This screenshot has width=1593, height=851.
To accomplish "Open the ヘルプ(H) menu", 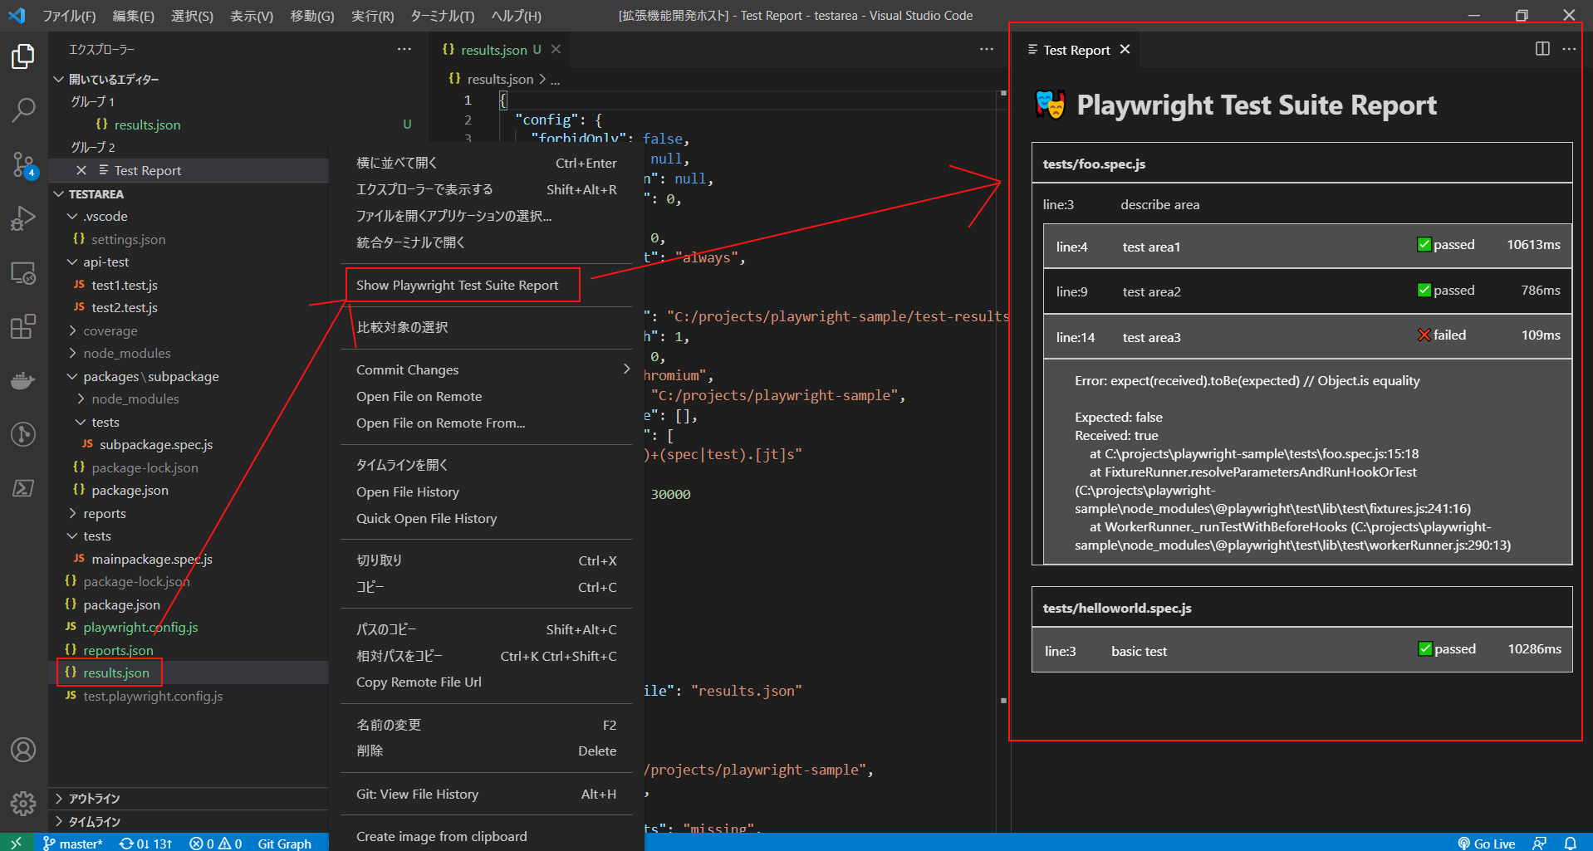I will [x=516, y=16].
